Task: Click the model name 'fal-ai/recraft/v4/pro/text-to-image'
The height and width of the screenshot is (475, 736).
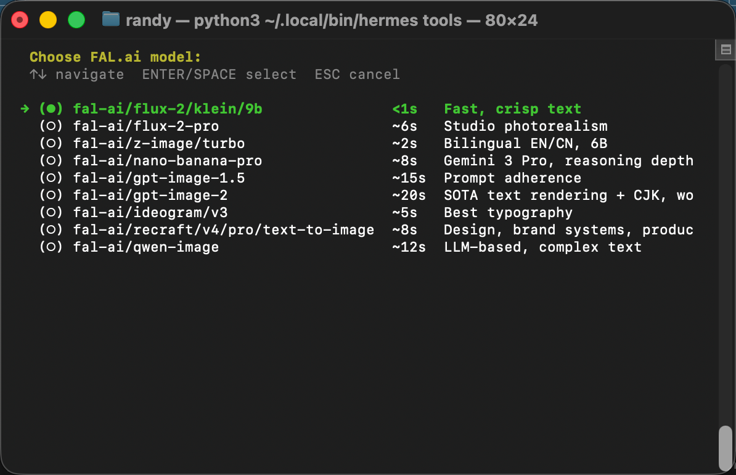Action: click(x=223, y=229)
